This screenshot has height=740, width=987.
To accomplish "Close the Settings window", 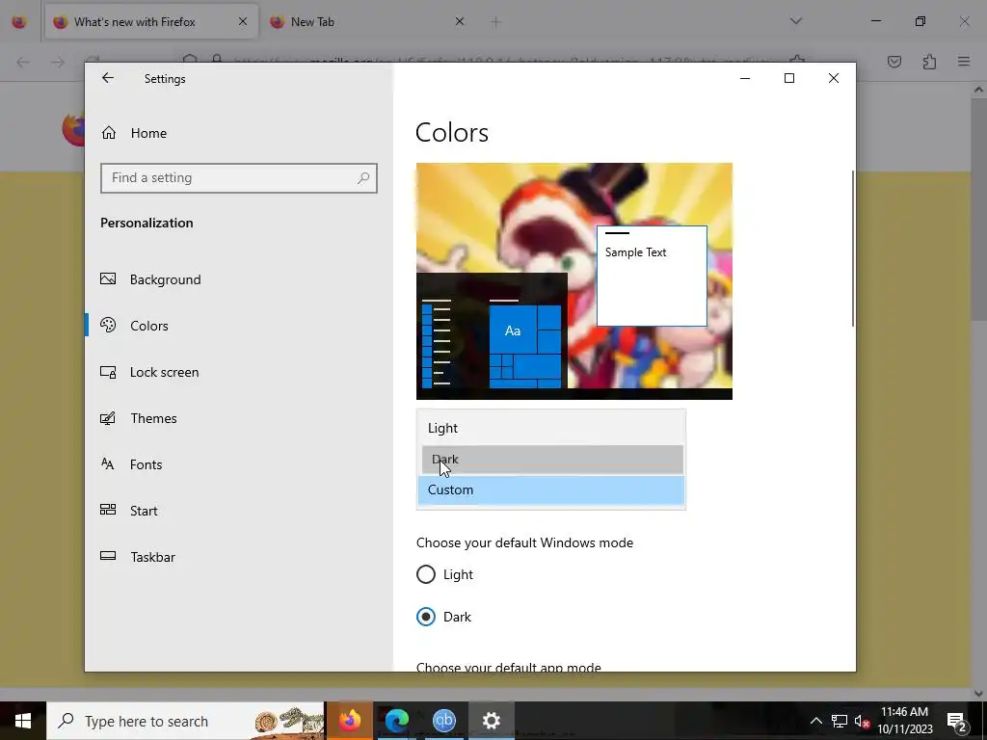I will click(834, 78).
